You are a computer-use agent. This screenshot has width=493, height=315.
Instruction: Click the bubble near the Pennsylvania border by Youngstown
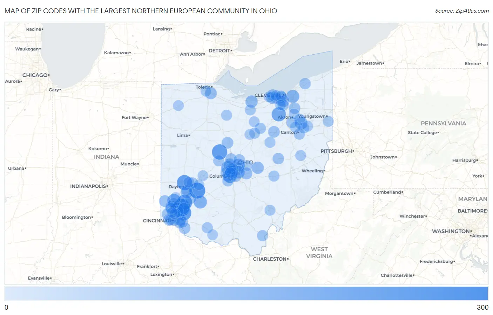point(328,122)
